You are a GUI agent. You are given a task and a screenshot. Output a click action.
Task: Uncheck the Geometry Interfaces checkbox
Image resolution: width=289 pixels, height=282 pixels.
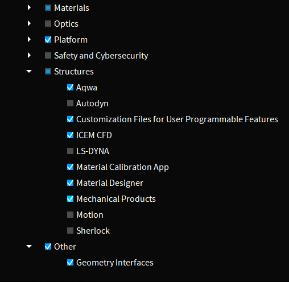[70, 263]
